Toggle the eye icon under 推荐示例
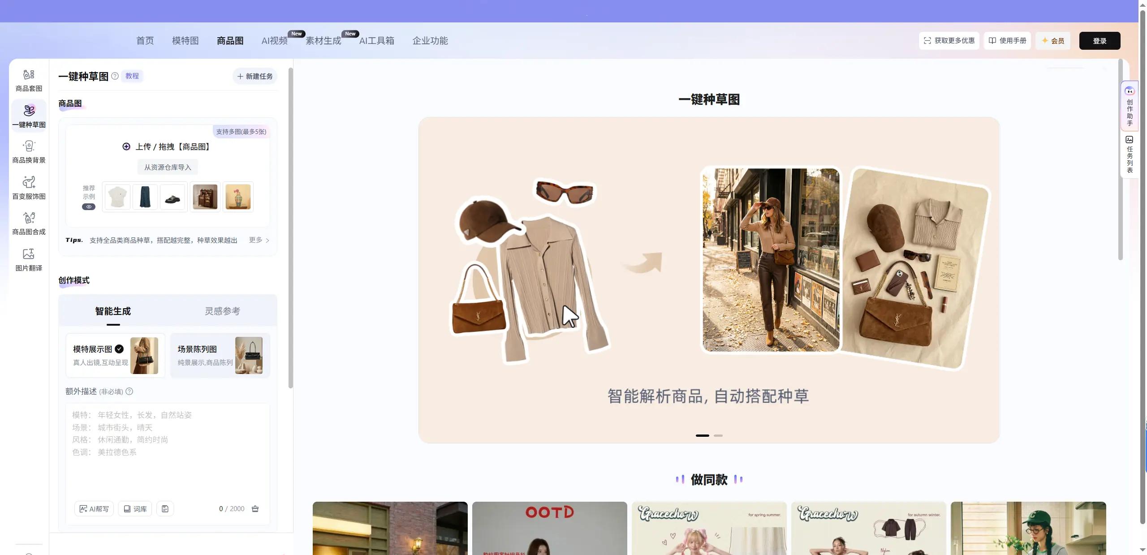The height and width of the screenshot is (555, 1147). (89, 207)
